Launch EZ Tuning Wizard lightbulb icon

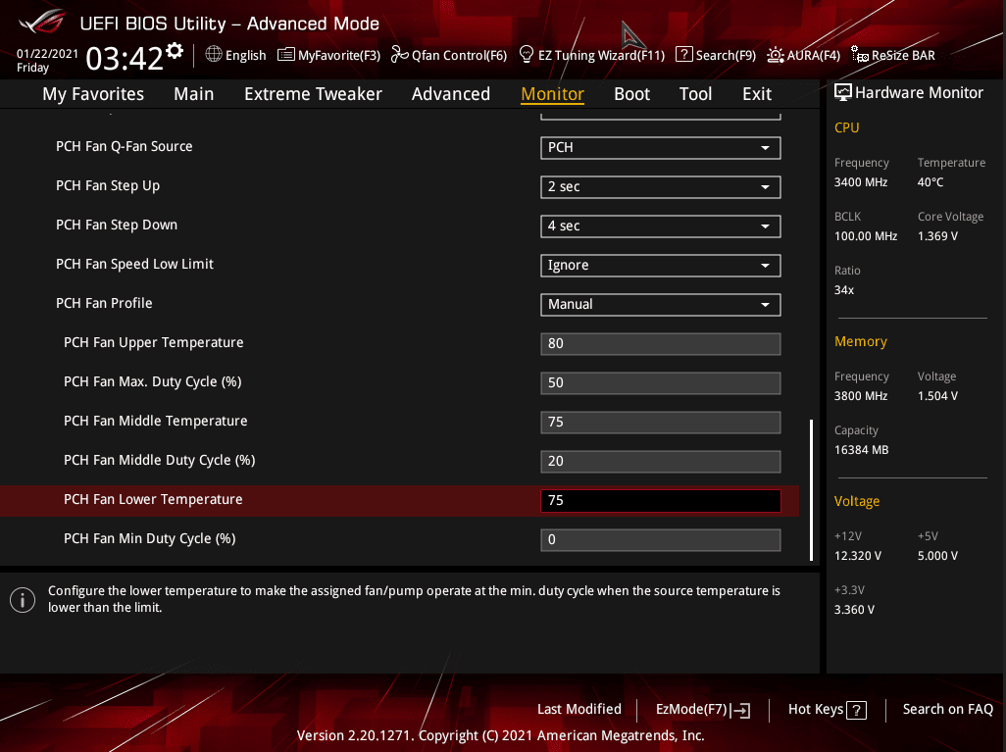coord(527,55)
